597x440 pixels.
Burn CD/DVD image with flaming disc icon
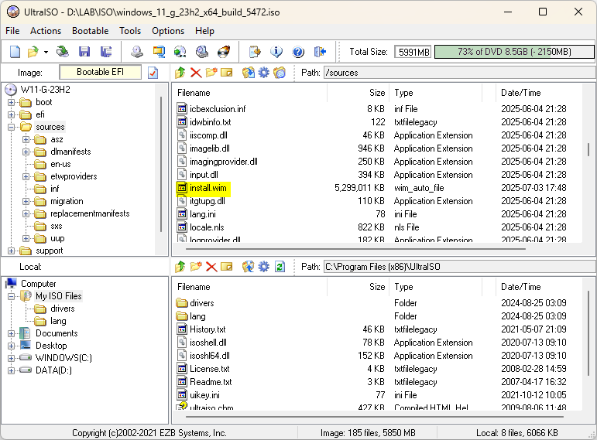[224, 51]
